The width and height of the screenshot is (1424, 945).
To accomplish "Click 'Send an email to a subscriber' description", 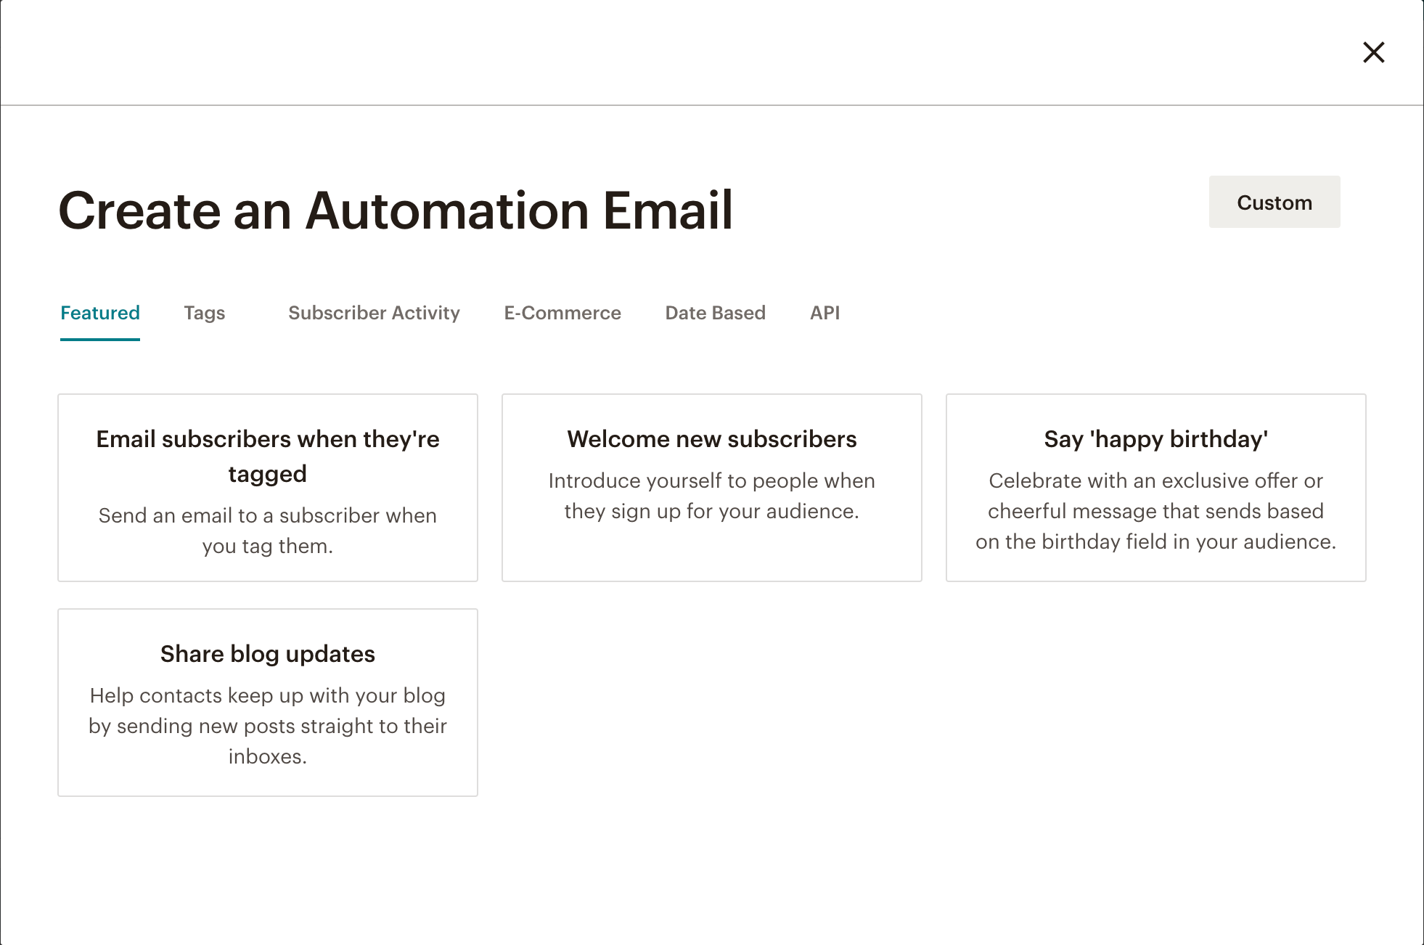I will point(268,531).
